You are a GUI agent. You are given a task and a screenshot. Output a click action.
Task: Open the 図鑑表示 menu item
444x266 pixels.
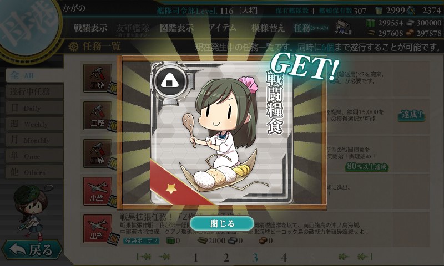[x=176, y=28]
